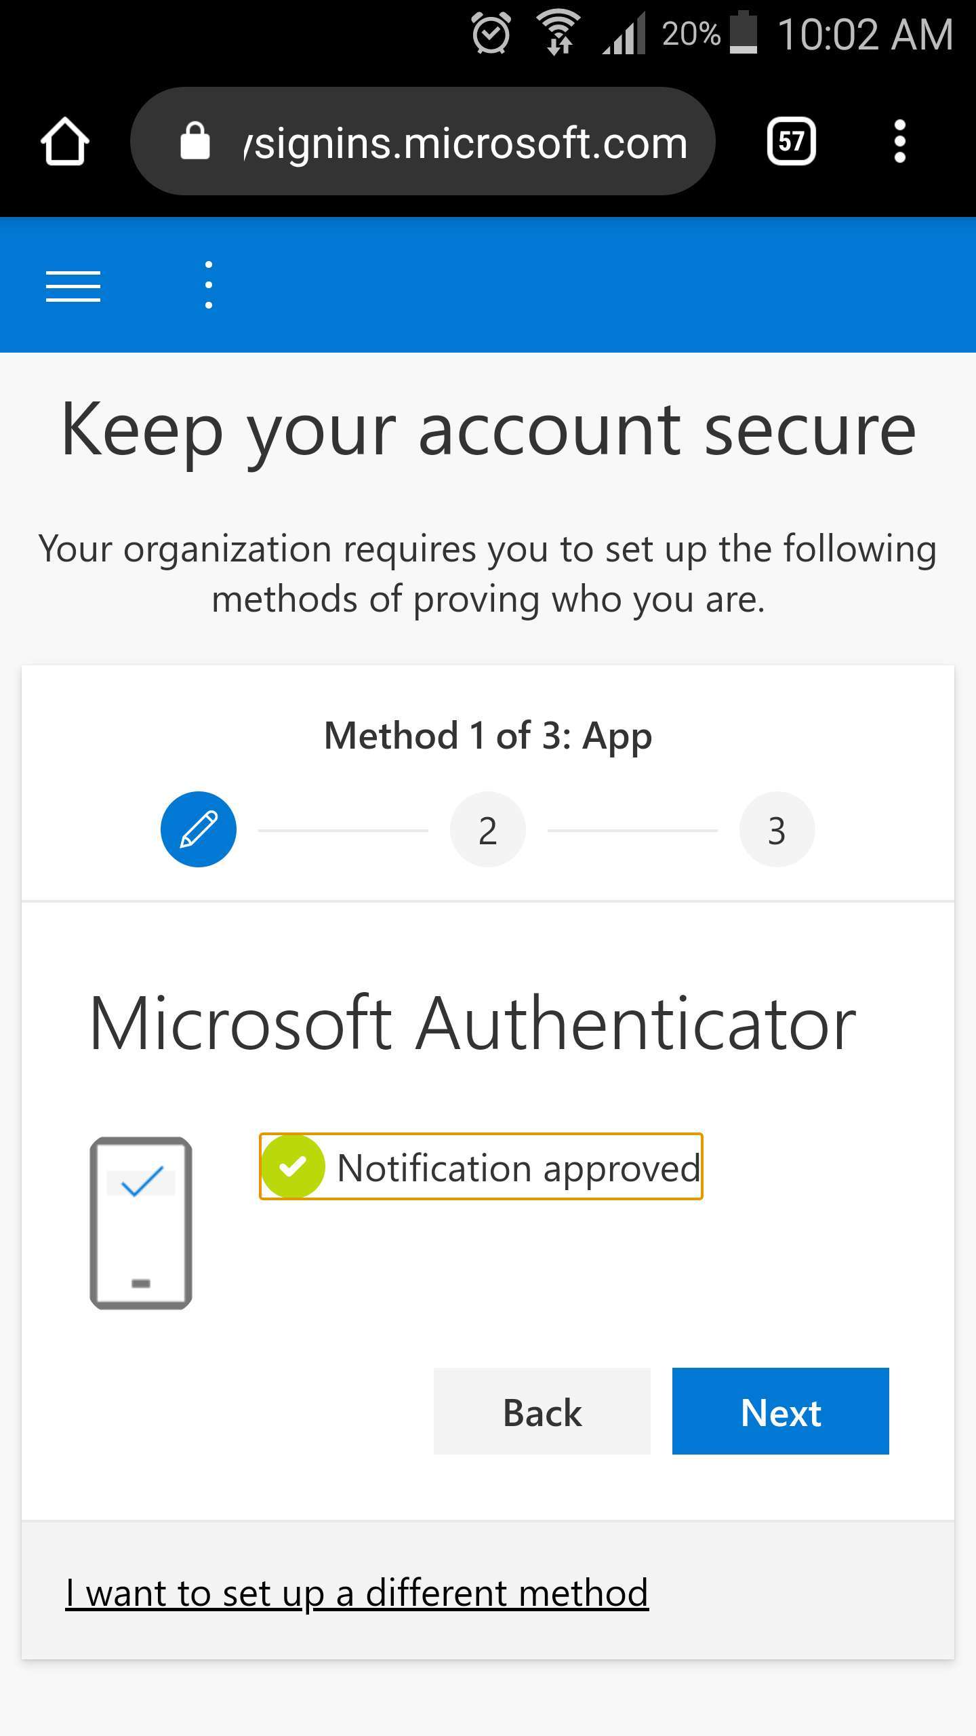Click the blue Next button
Image resolution: width=976 pixels, height=1736 pixels.
781,1411
